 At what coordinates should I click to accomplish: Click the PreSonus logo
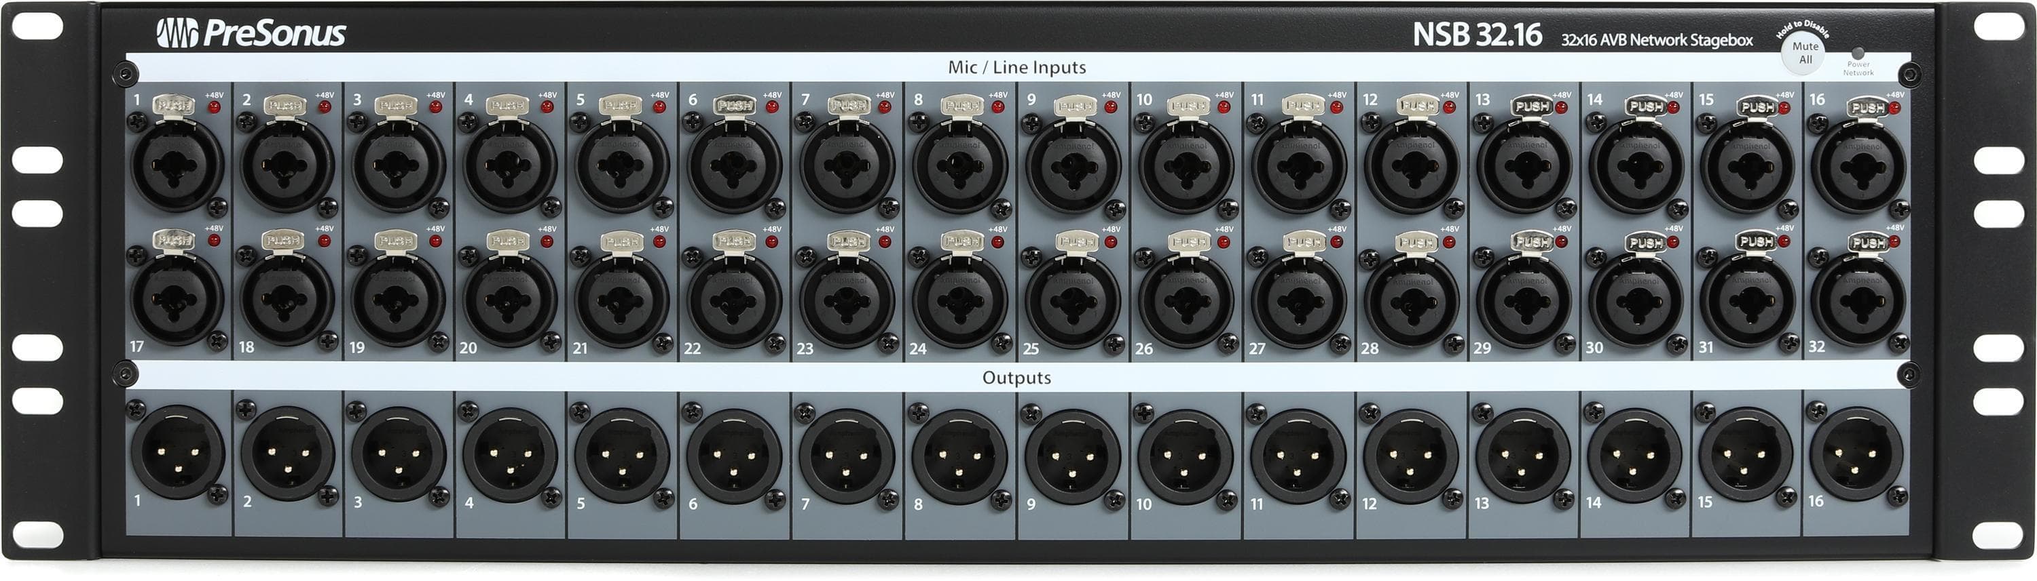(251, 33)
